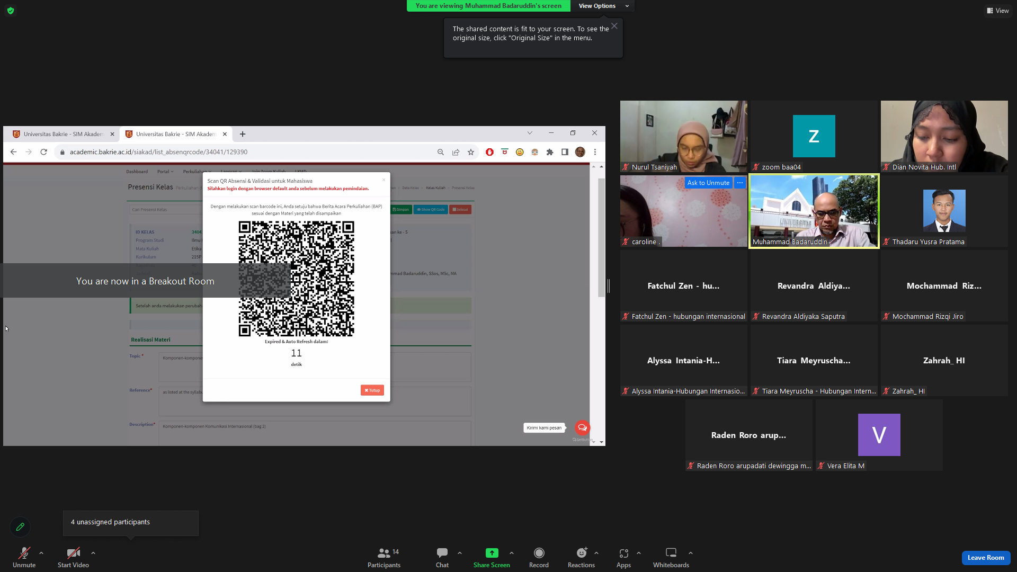Open the green encryption shield info

[11, 11]
